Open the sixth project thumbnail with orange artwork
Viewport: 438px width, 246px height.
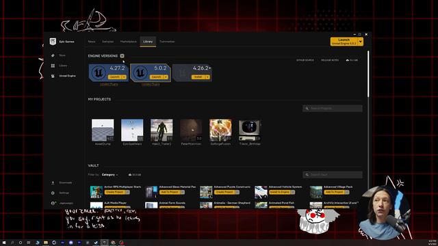pos(220,131)
